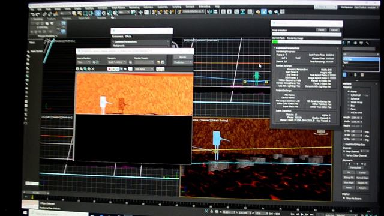
Task: Open the Help menu
Action: click(x=217, y=7)
